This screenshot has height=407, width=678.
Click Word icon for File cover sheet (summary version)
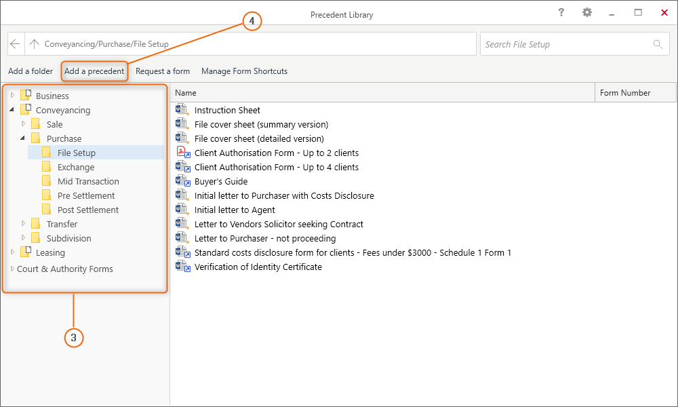[182, 123]
